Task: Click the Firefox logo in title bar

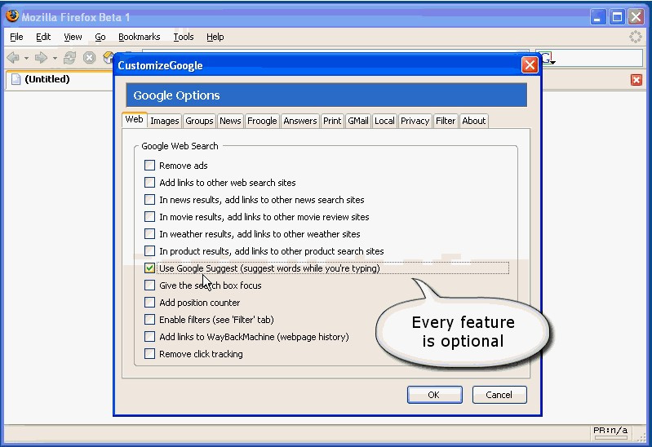Action: [x=12, y=15]
